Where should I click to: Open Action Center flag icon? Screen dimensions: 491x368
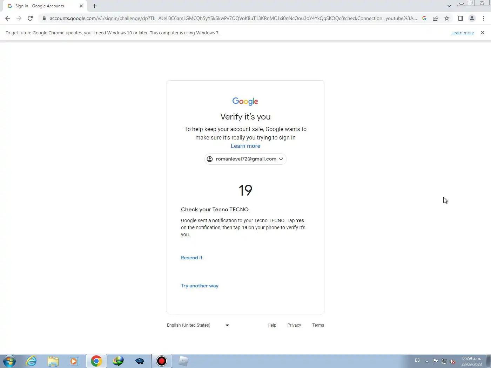[x=435, y=361]
